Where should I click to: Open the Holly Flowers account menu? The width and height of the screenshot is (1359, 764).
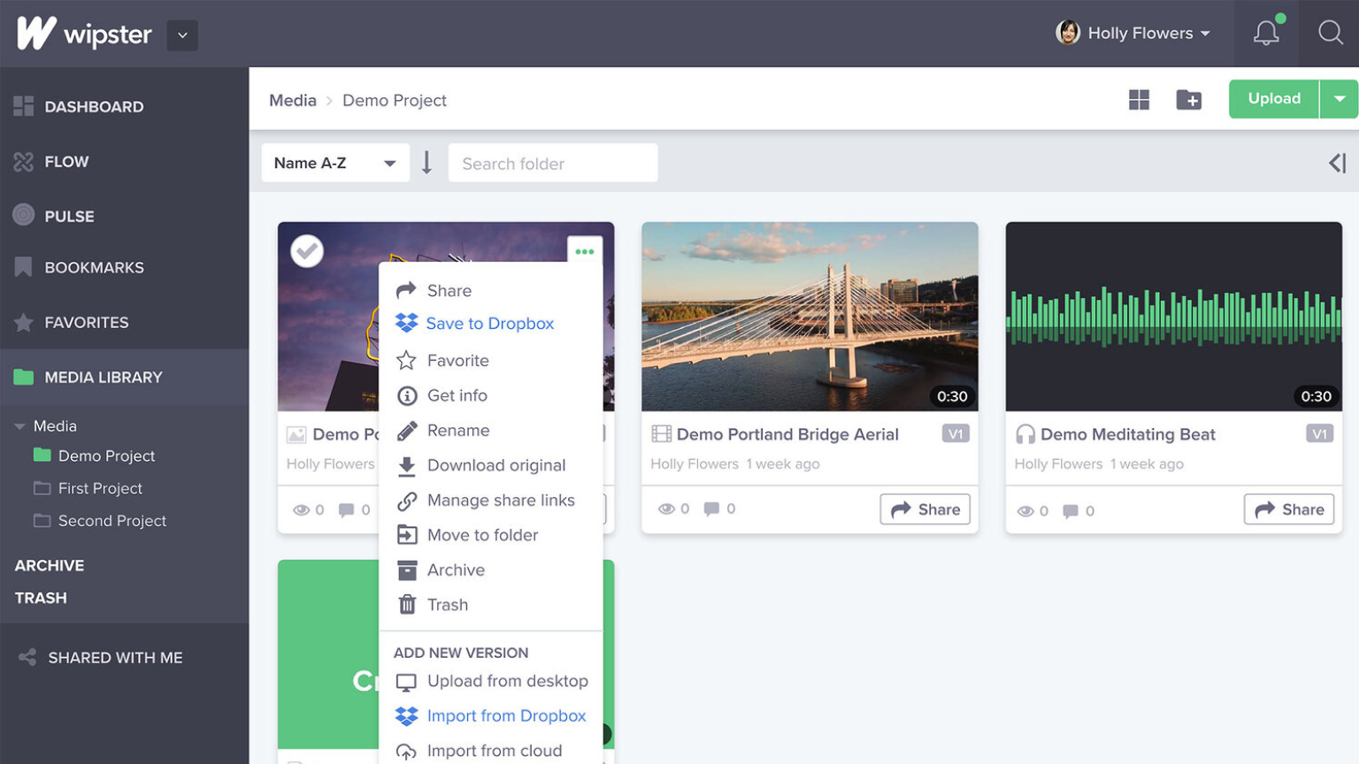coord(1133,34)
